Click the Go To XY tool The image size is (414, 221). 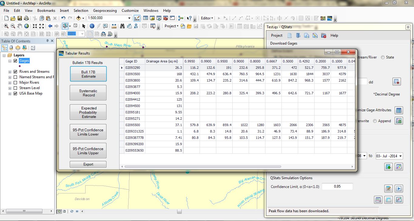[136, 26]
